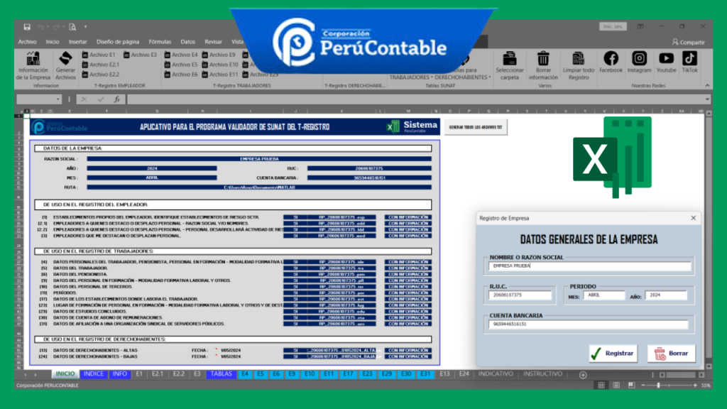Click the Inic. ses. sign-in button

(x=613, y=26)
